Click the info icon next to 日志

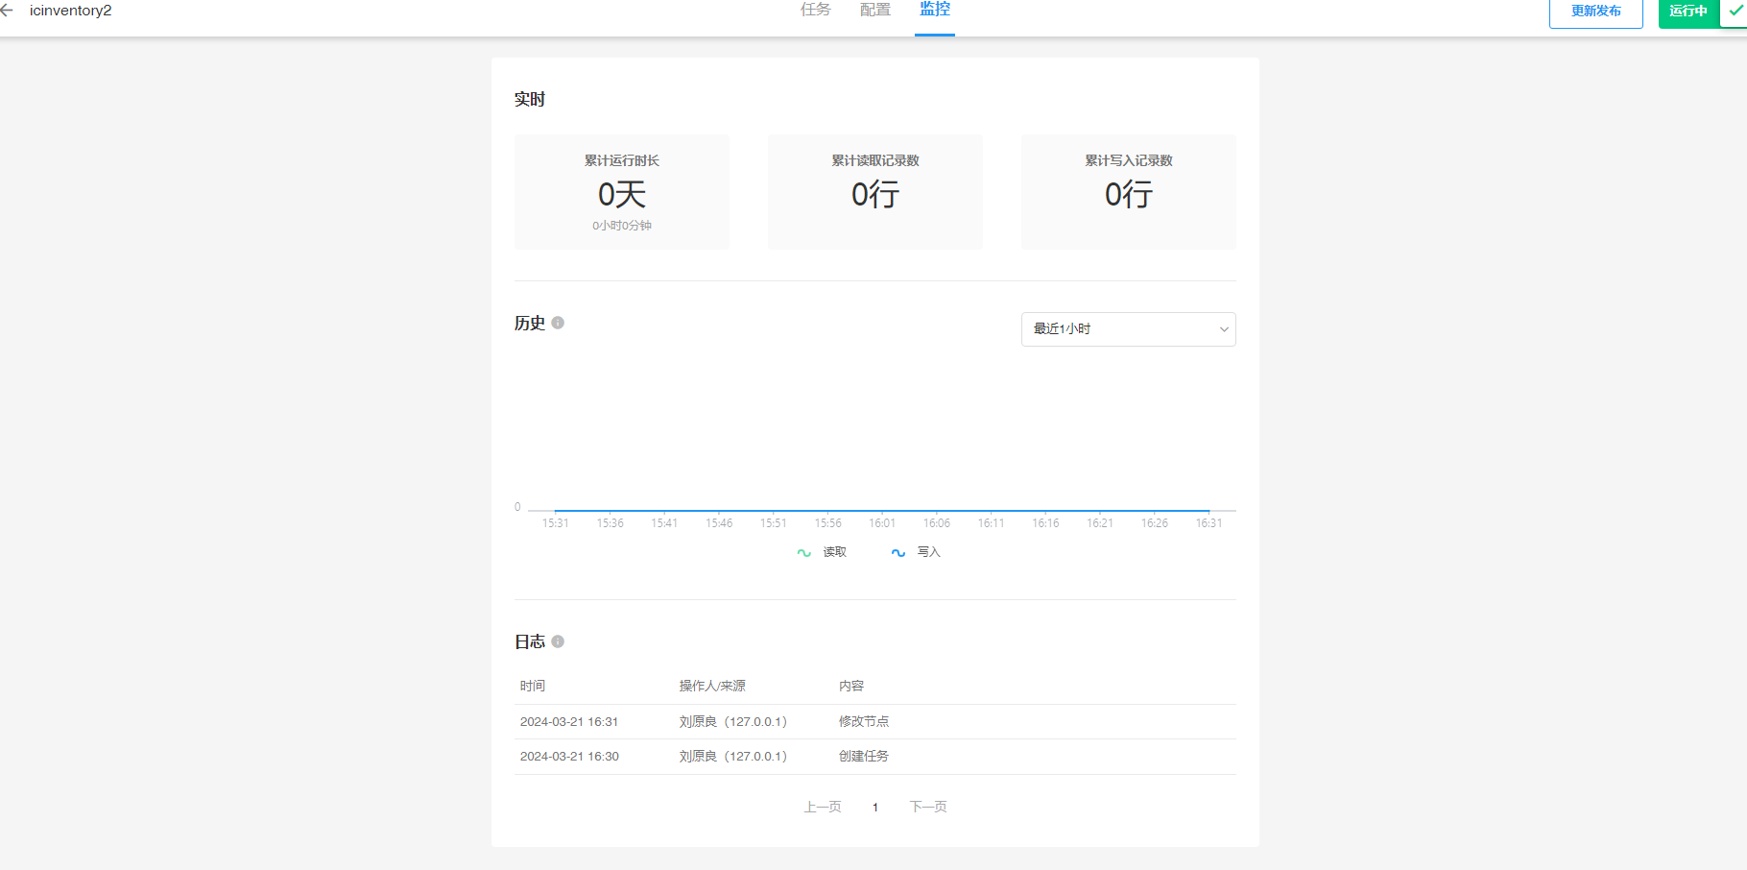(558, 641)
